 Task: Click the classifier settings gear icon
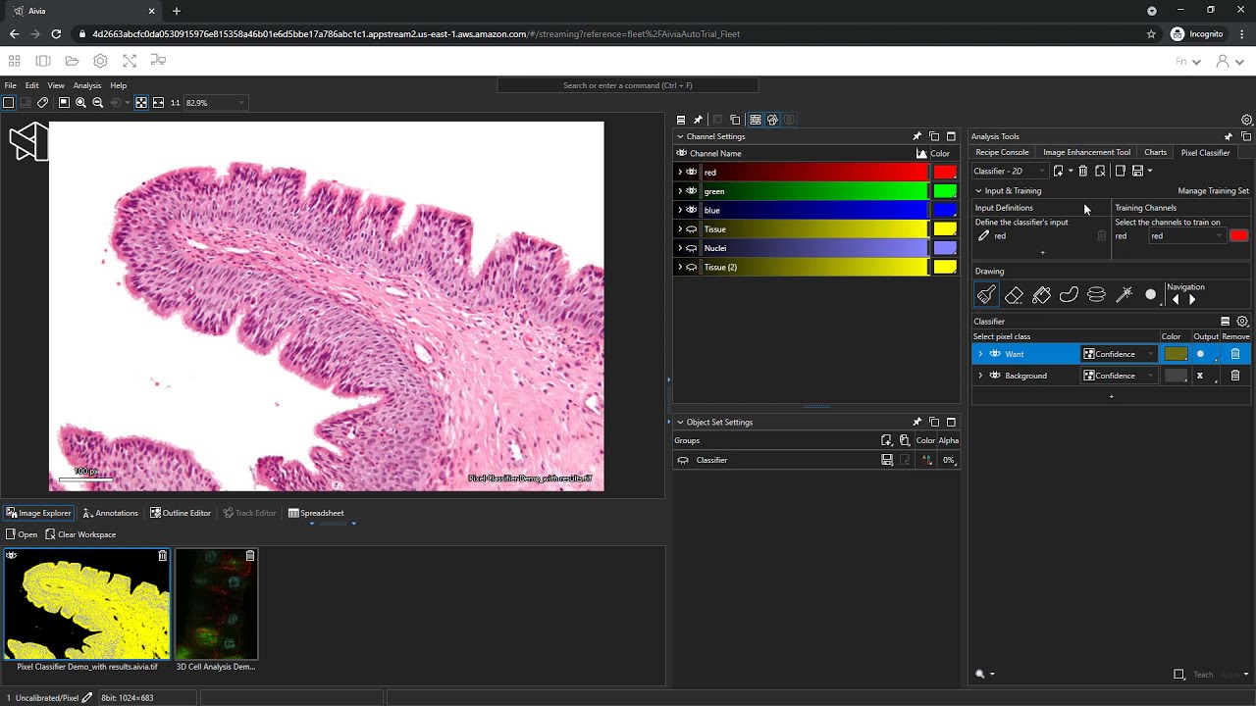pos(1242,322)
